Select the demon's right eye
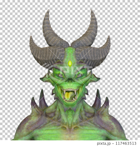Screen dimensions: 140x146 79,75
